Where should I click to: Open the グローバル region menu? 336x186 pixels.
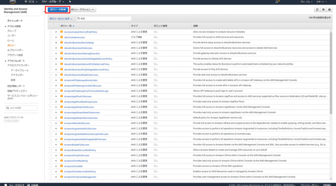(306, 2)
